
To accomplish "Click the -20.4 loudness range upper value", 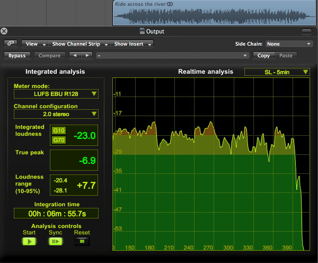I will [x=60, y=180].
